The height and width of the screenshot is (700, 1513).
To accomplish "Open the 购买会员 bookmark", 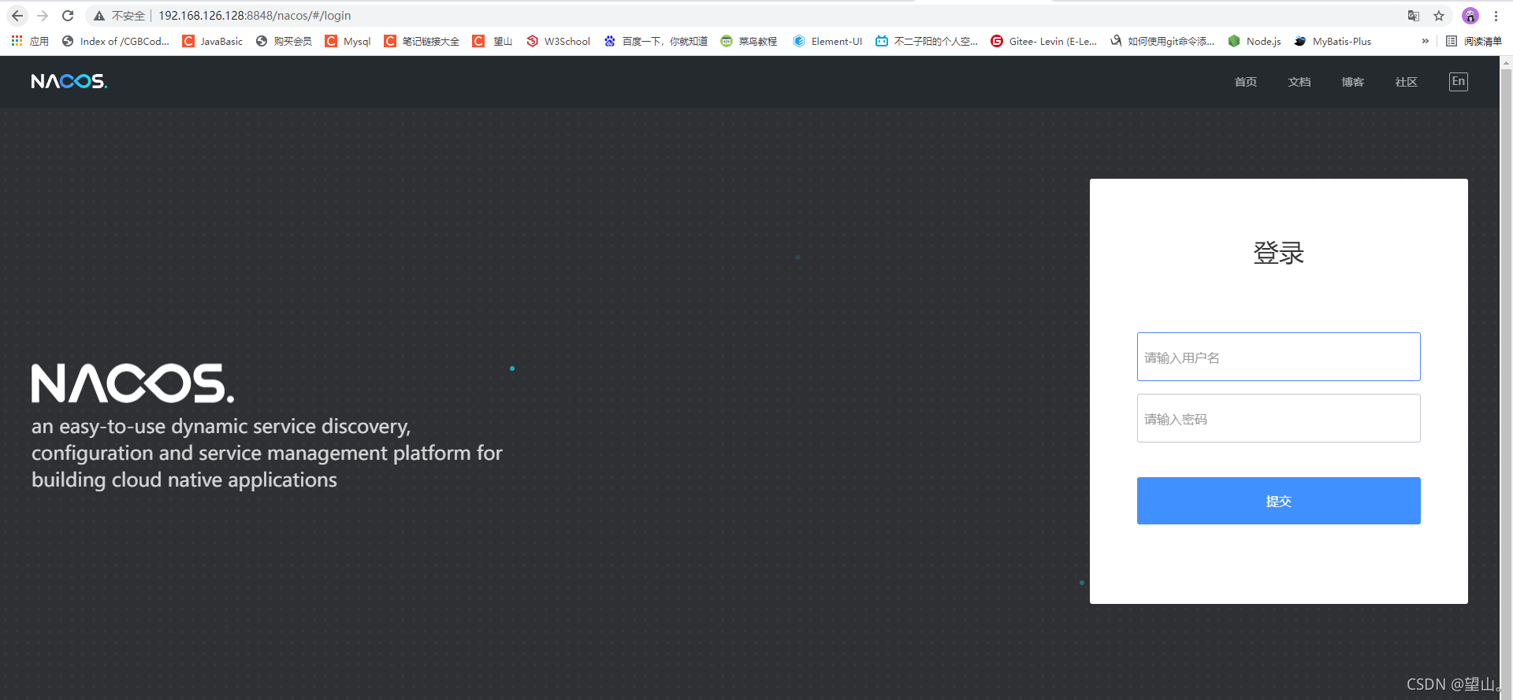I will tap(284, 41).
